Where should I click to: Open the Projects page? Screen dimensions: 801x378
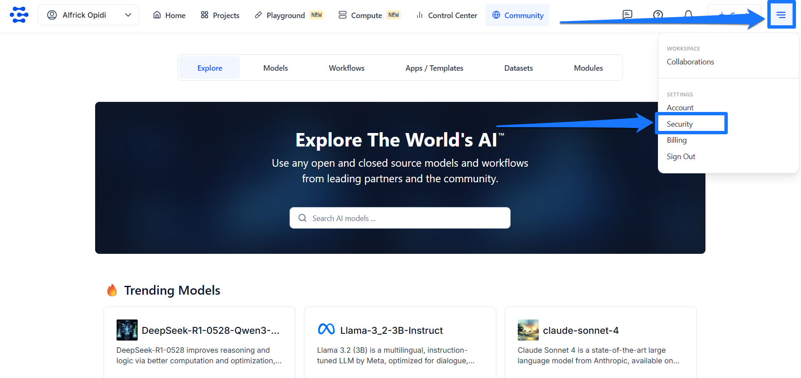tap(220, 15)
